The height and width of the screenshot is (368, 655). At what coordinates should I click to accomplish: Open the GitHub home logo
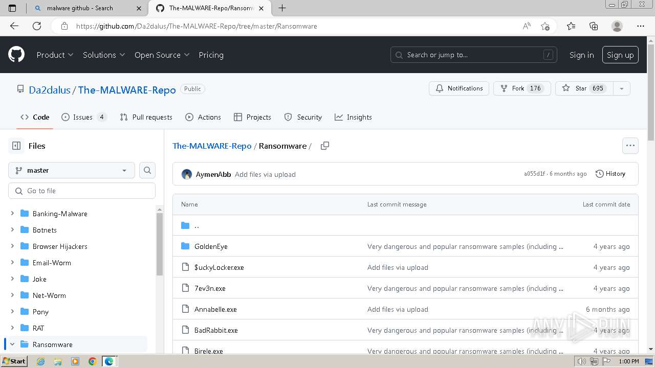(16, 55)
